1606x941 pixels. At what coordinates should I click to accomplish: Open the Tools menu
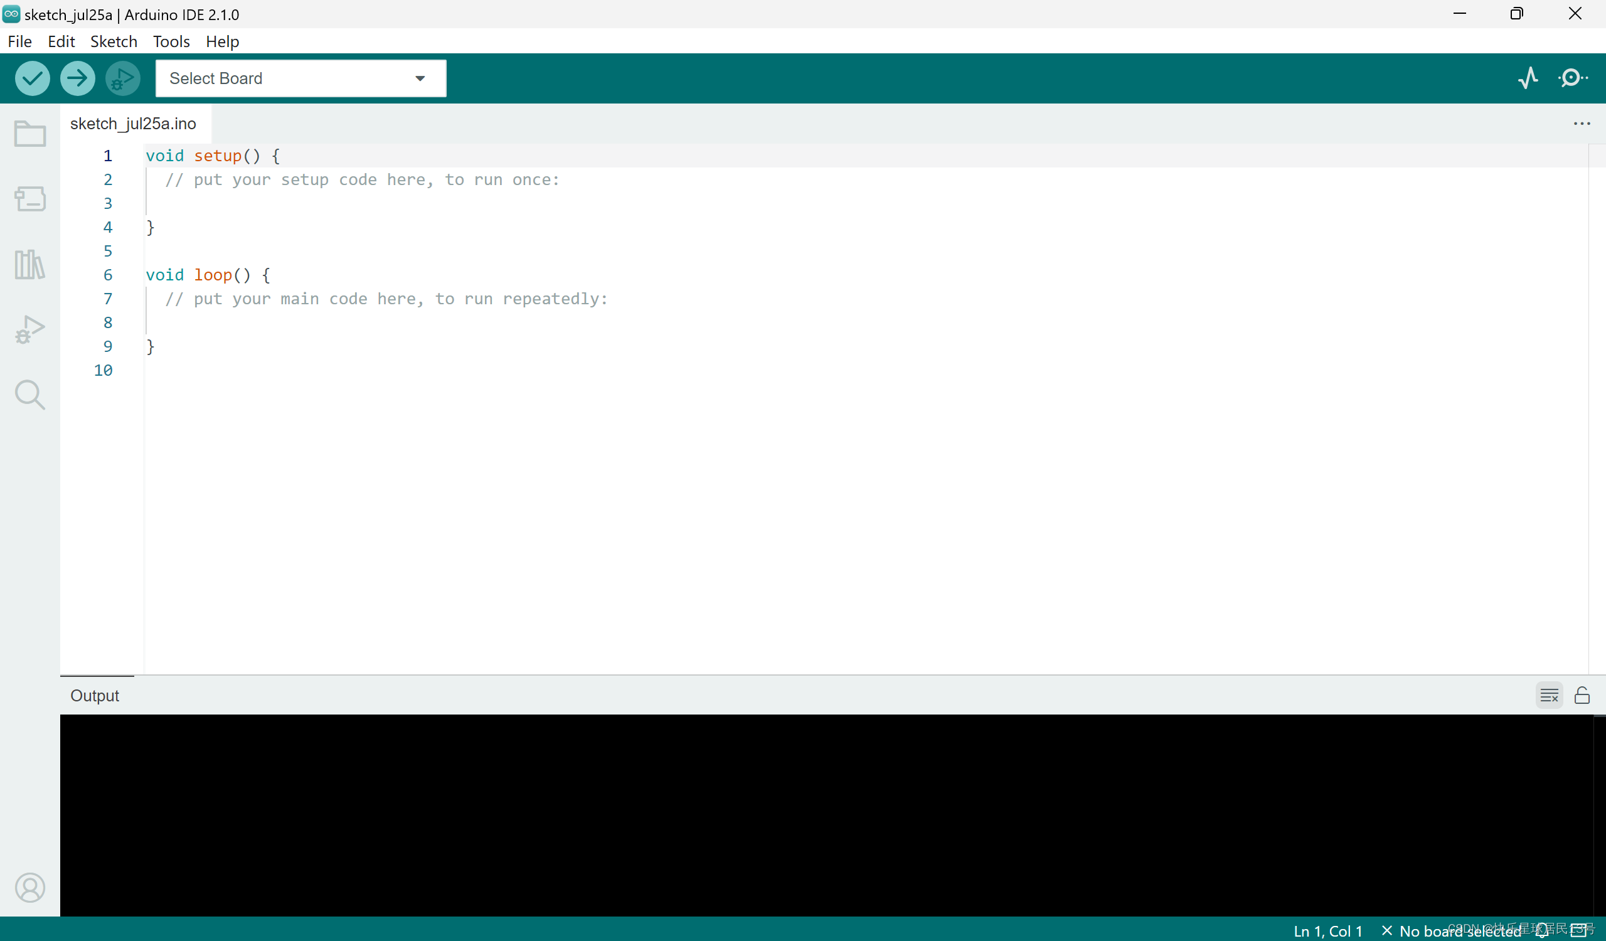[171, 41]
